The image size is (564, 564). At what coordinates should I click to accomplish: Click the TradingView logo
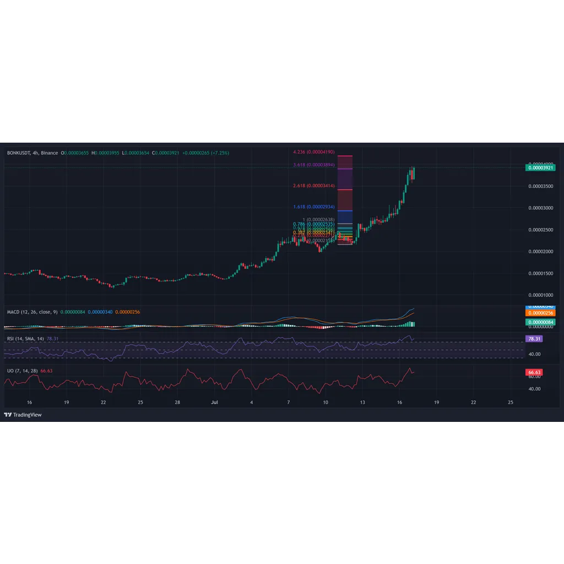point(23,415)
